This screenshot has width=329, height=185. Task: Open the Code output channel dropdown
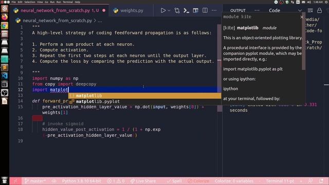pyautogui.click(x=285, y=10)
